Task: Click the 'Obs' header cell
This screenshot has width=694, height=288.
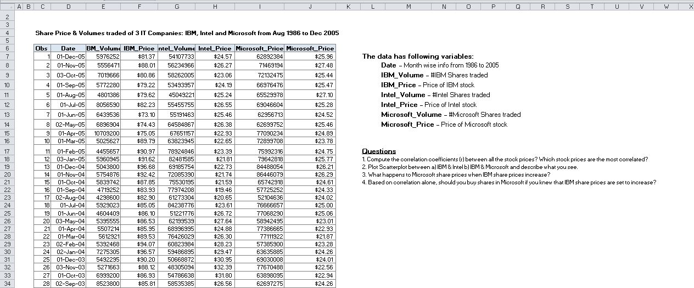Action: point(42,48)
